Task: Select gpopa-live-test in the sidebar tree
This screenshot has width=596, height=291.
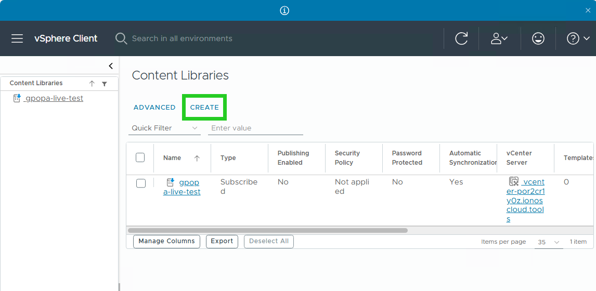Action: (x=54, y=98)
